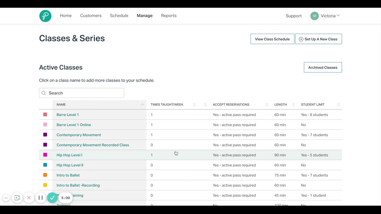The height and width of the screenshot is (214, 381).
Task: Click into the class Search field
Action: point(85,93)
